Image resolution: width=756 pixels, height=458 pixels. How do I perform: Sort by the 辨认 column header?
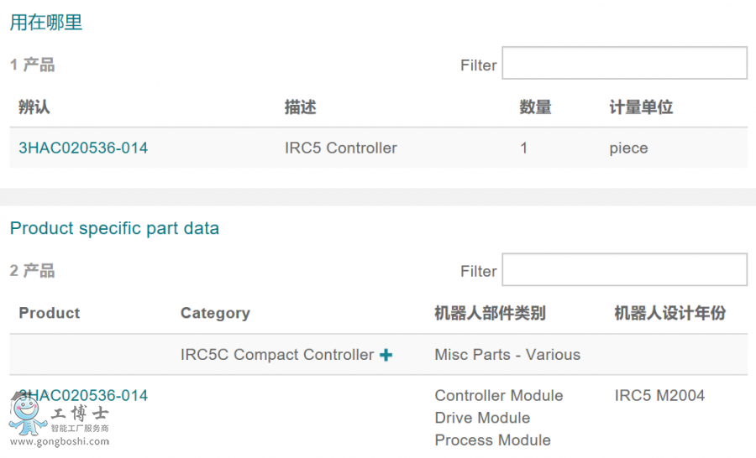[34, 107]
